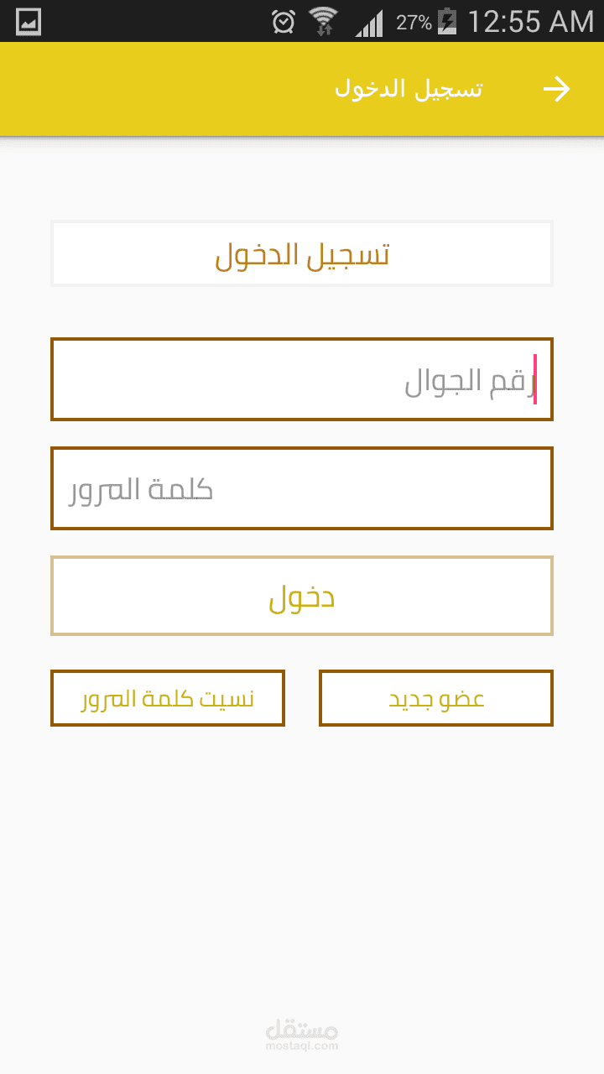Tap the battery charging icon
The width and height of the screenshot is (604, 1074).
coord(448,21)
